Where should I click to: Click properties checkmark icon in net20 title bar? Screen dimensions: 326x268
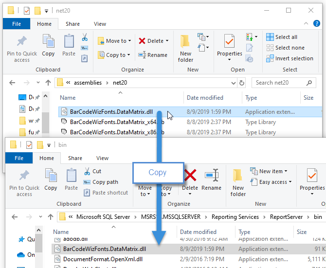pos(27,11)
